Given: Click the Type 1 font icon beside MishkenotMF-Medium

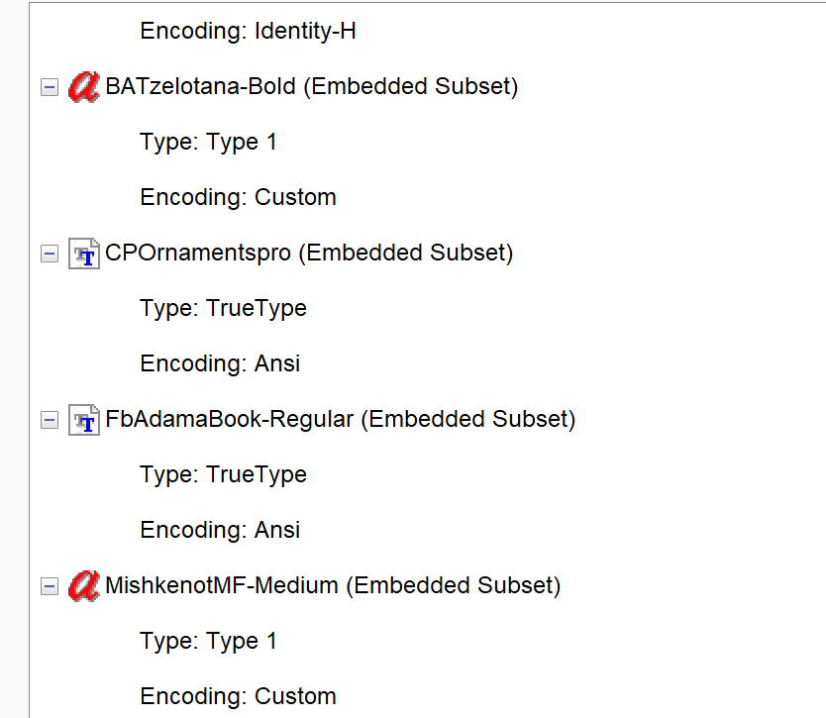Looking at the screenshot, I should (x=83, y=586).
